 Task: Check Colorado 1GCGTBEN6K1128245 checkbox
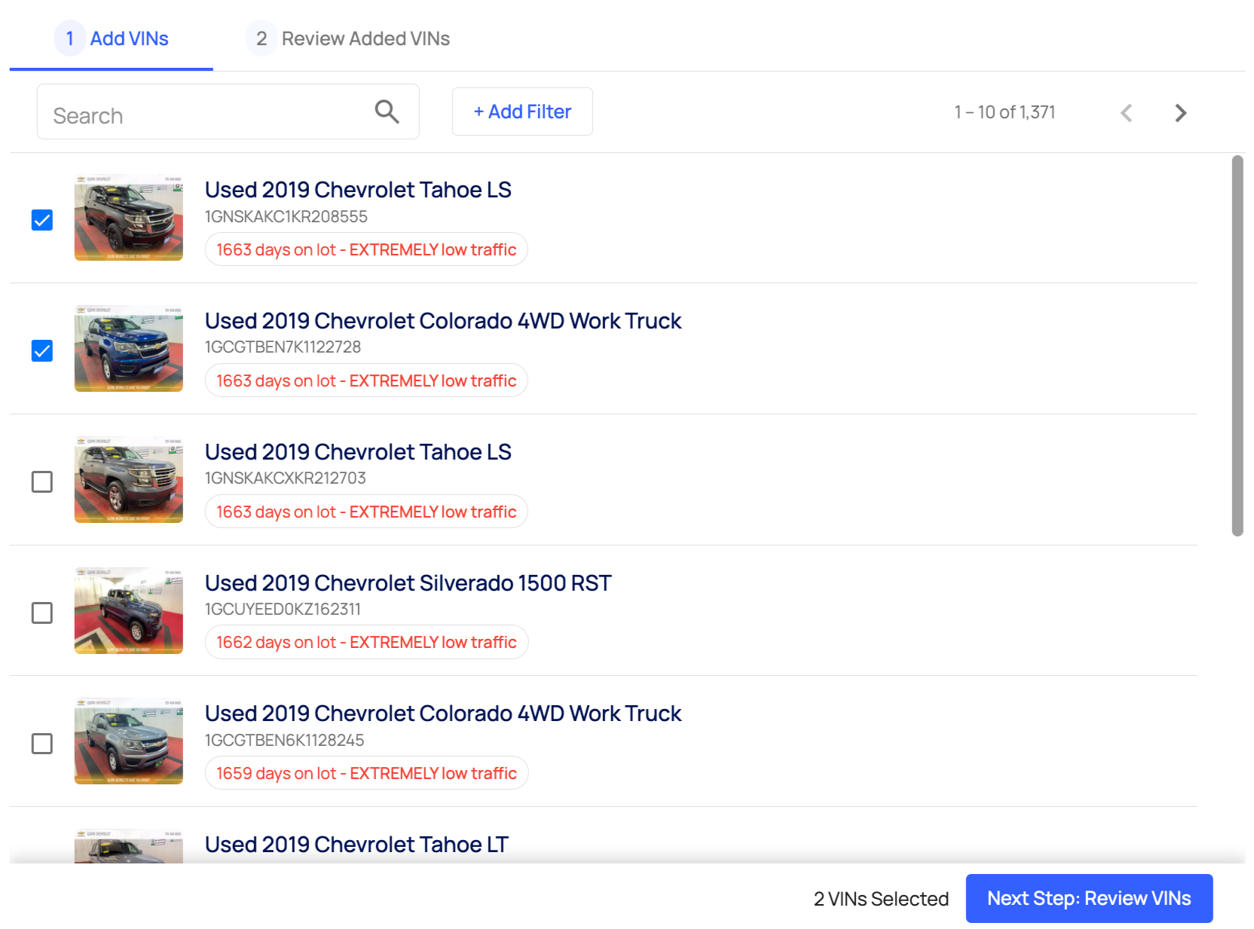[x=42, y=744]
